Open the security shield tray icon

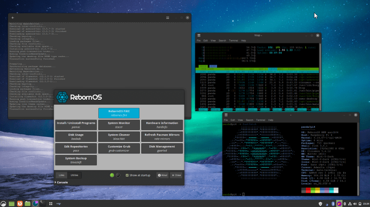(x=320, y=204)
